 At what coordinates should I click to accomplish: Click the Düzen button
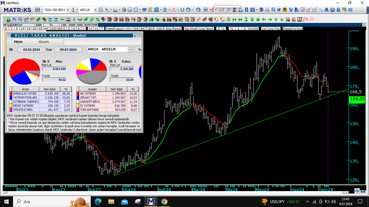tap(287, 29)
